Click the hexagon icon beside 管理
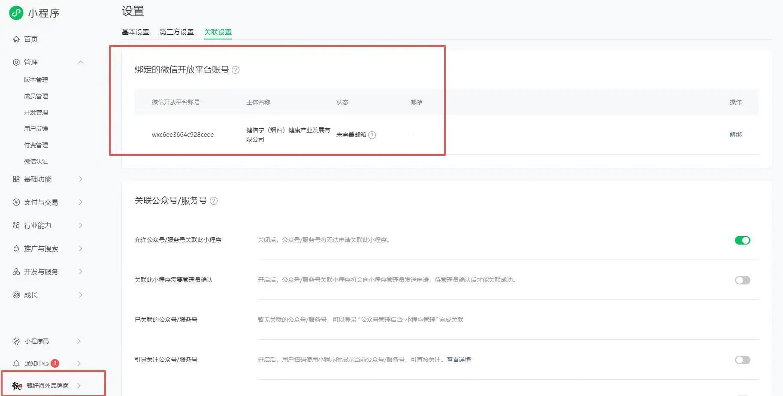 click(x=16, y=62)
